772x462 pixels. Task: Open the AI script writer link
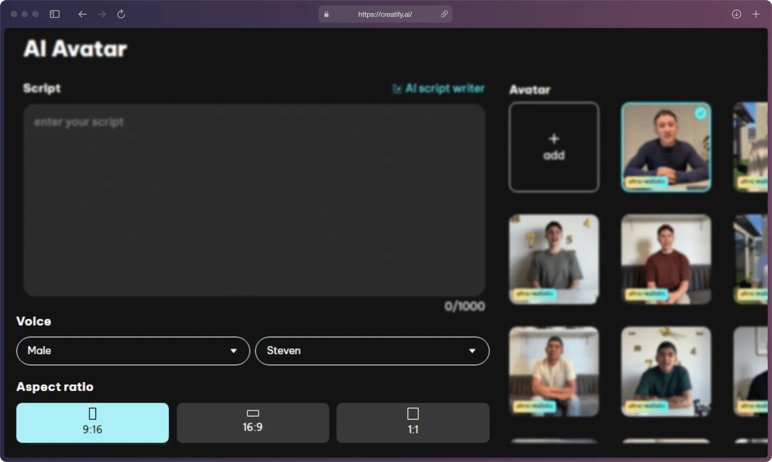(x=438, y=89)
